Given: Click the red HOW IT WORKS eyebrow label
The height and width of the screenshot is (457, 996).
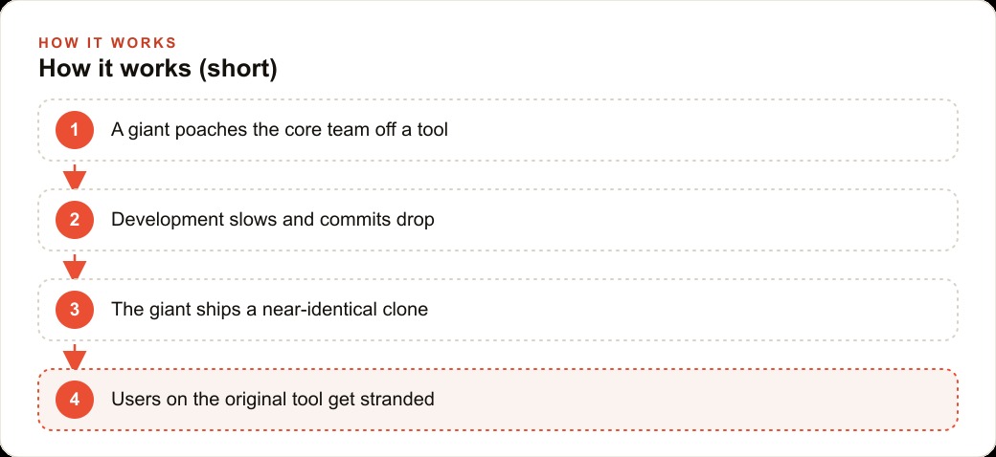Looking at the screenshot, I should click(107, 43).
